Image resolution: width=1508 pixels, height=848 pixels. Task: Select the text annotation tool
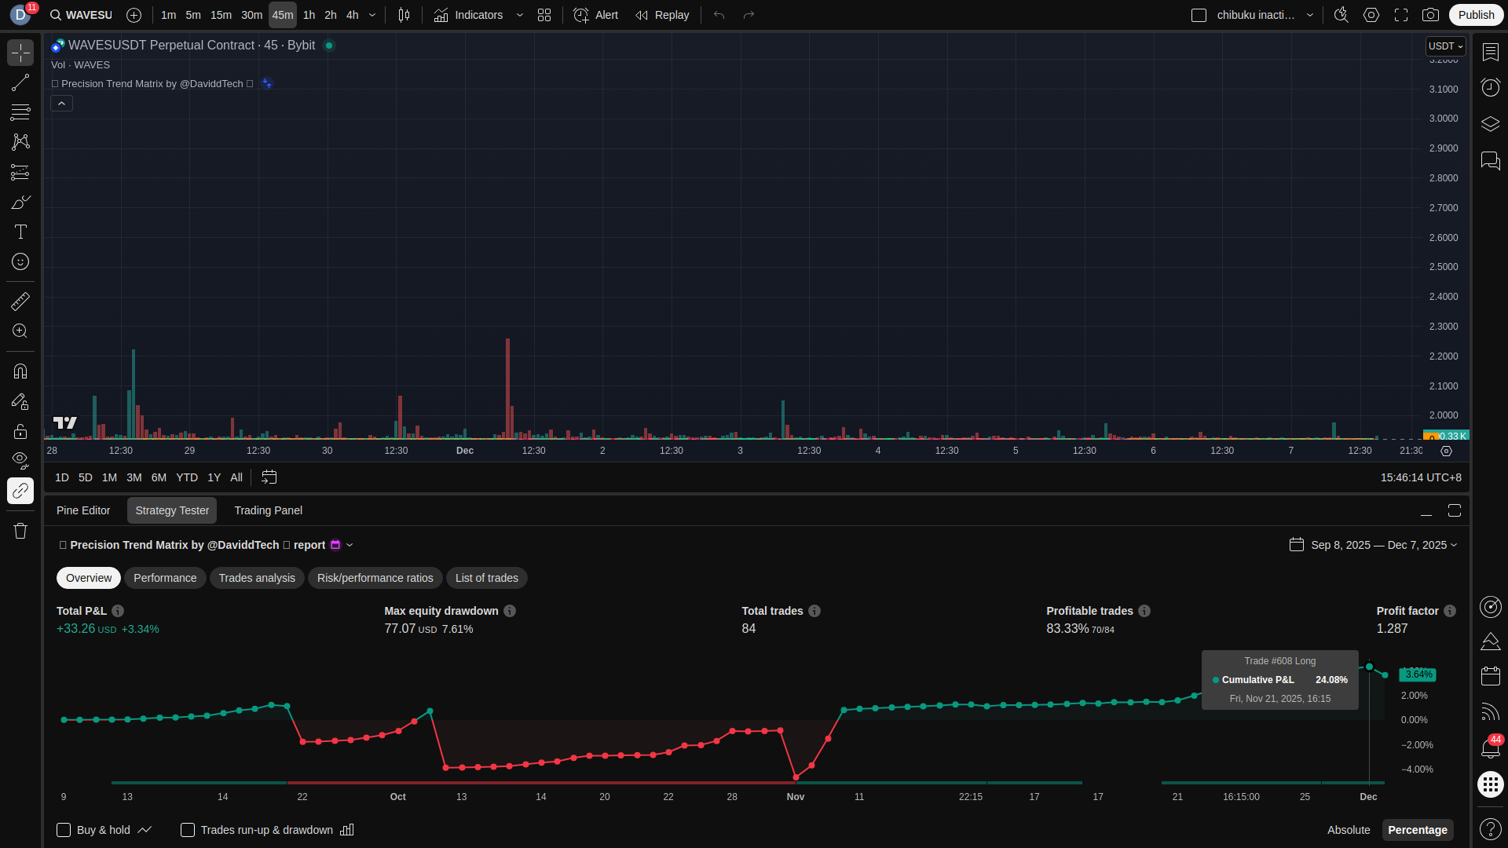pos(20,232)
